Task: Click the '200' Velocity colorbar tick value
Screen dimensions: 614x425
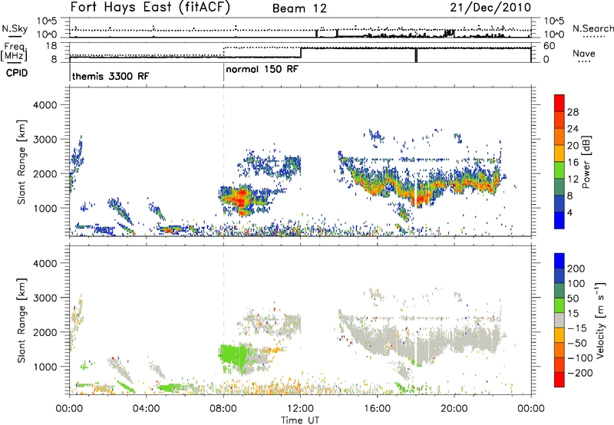Action: coord(576,269)
